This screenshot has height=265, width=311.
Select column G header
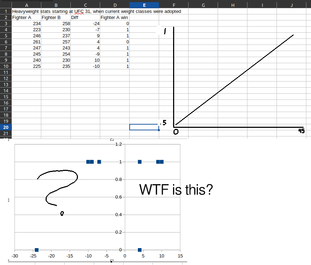coord(203,5)
